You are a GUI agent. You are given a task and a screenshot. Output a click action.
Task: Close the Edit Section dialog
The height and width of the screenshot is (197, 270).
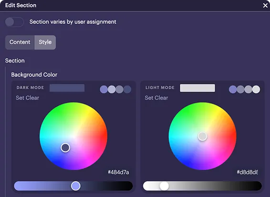click(x=265, y=5)
